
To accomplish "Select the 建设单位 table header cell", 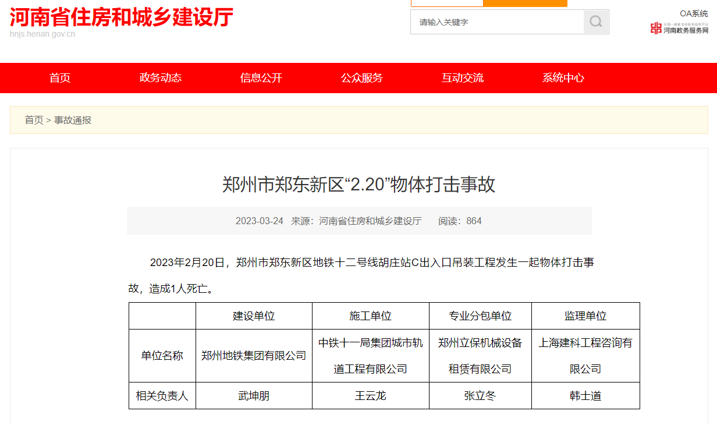I will pos(254,316).
